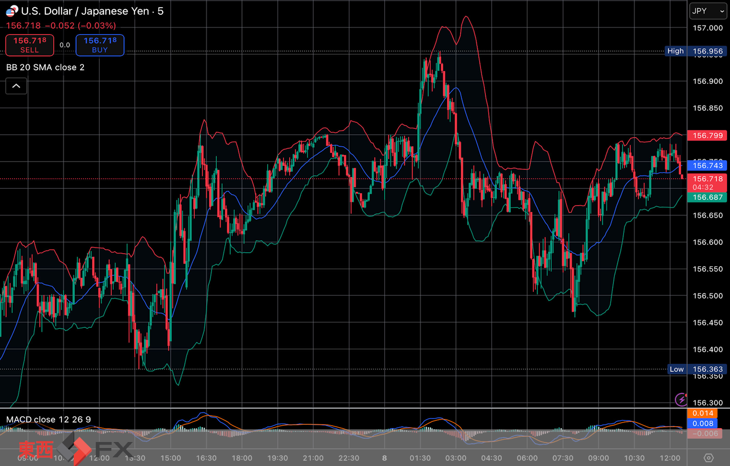Click the 21:00 mark on time axis
The height and width of the screenshot is (466, 730).
point(313,458)
